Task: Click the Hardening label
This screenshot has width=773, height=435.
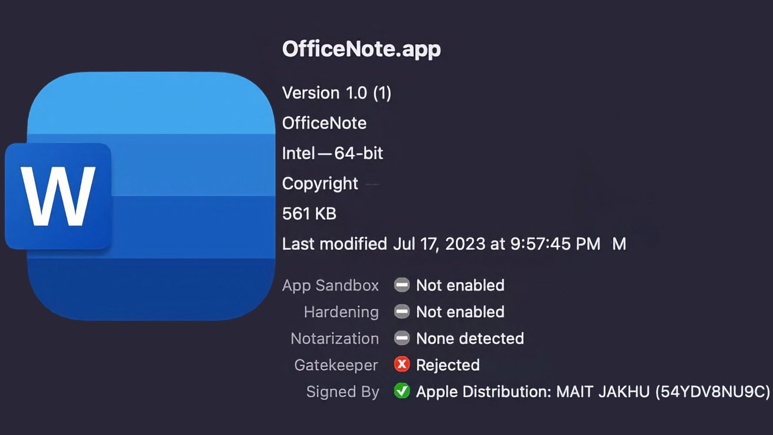Action: [341, 312]
